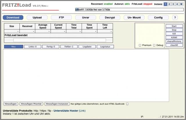This screenshot has height=120, width=186.
Task: Open the Un- Mount section
Action: tap(134, 18)
